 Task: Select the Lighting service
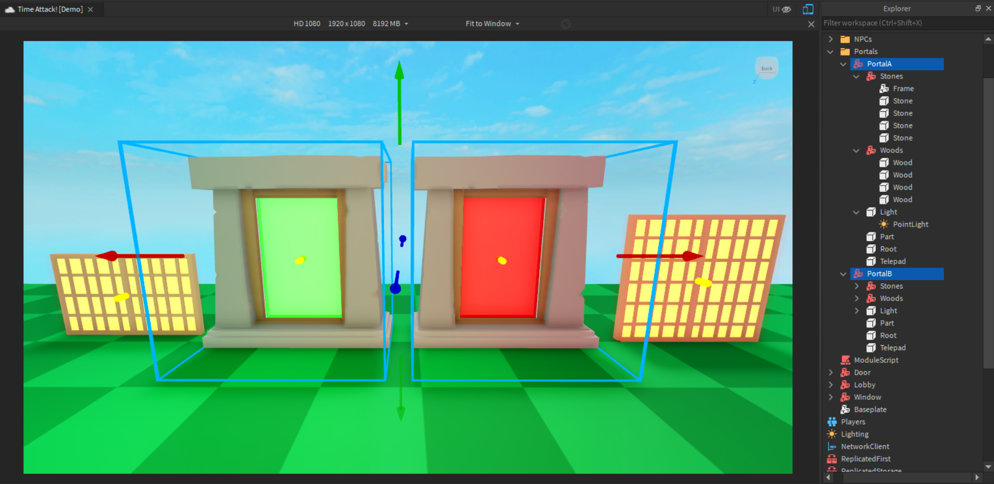tap(855, 435)
